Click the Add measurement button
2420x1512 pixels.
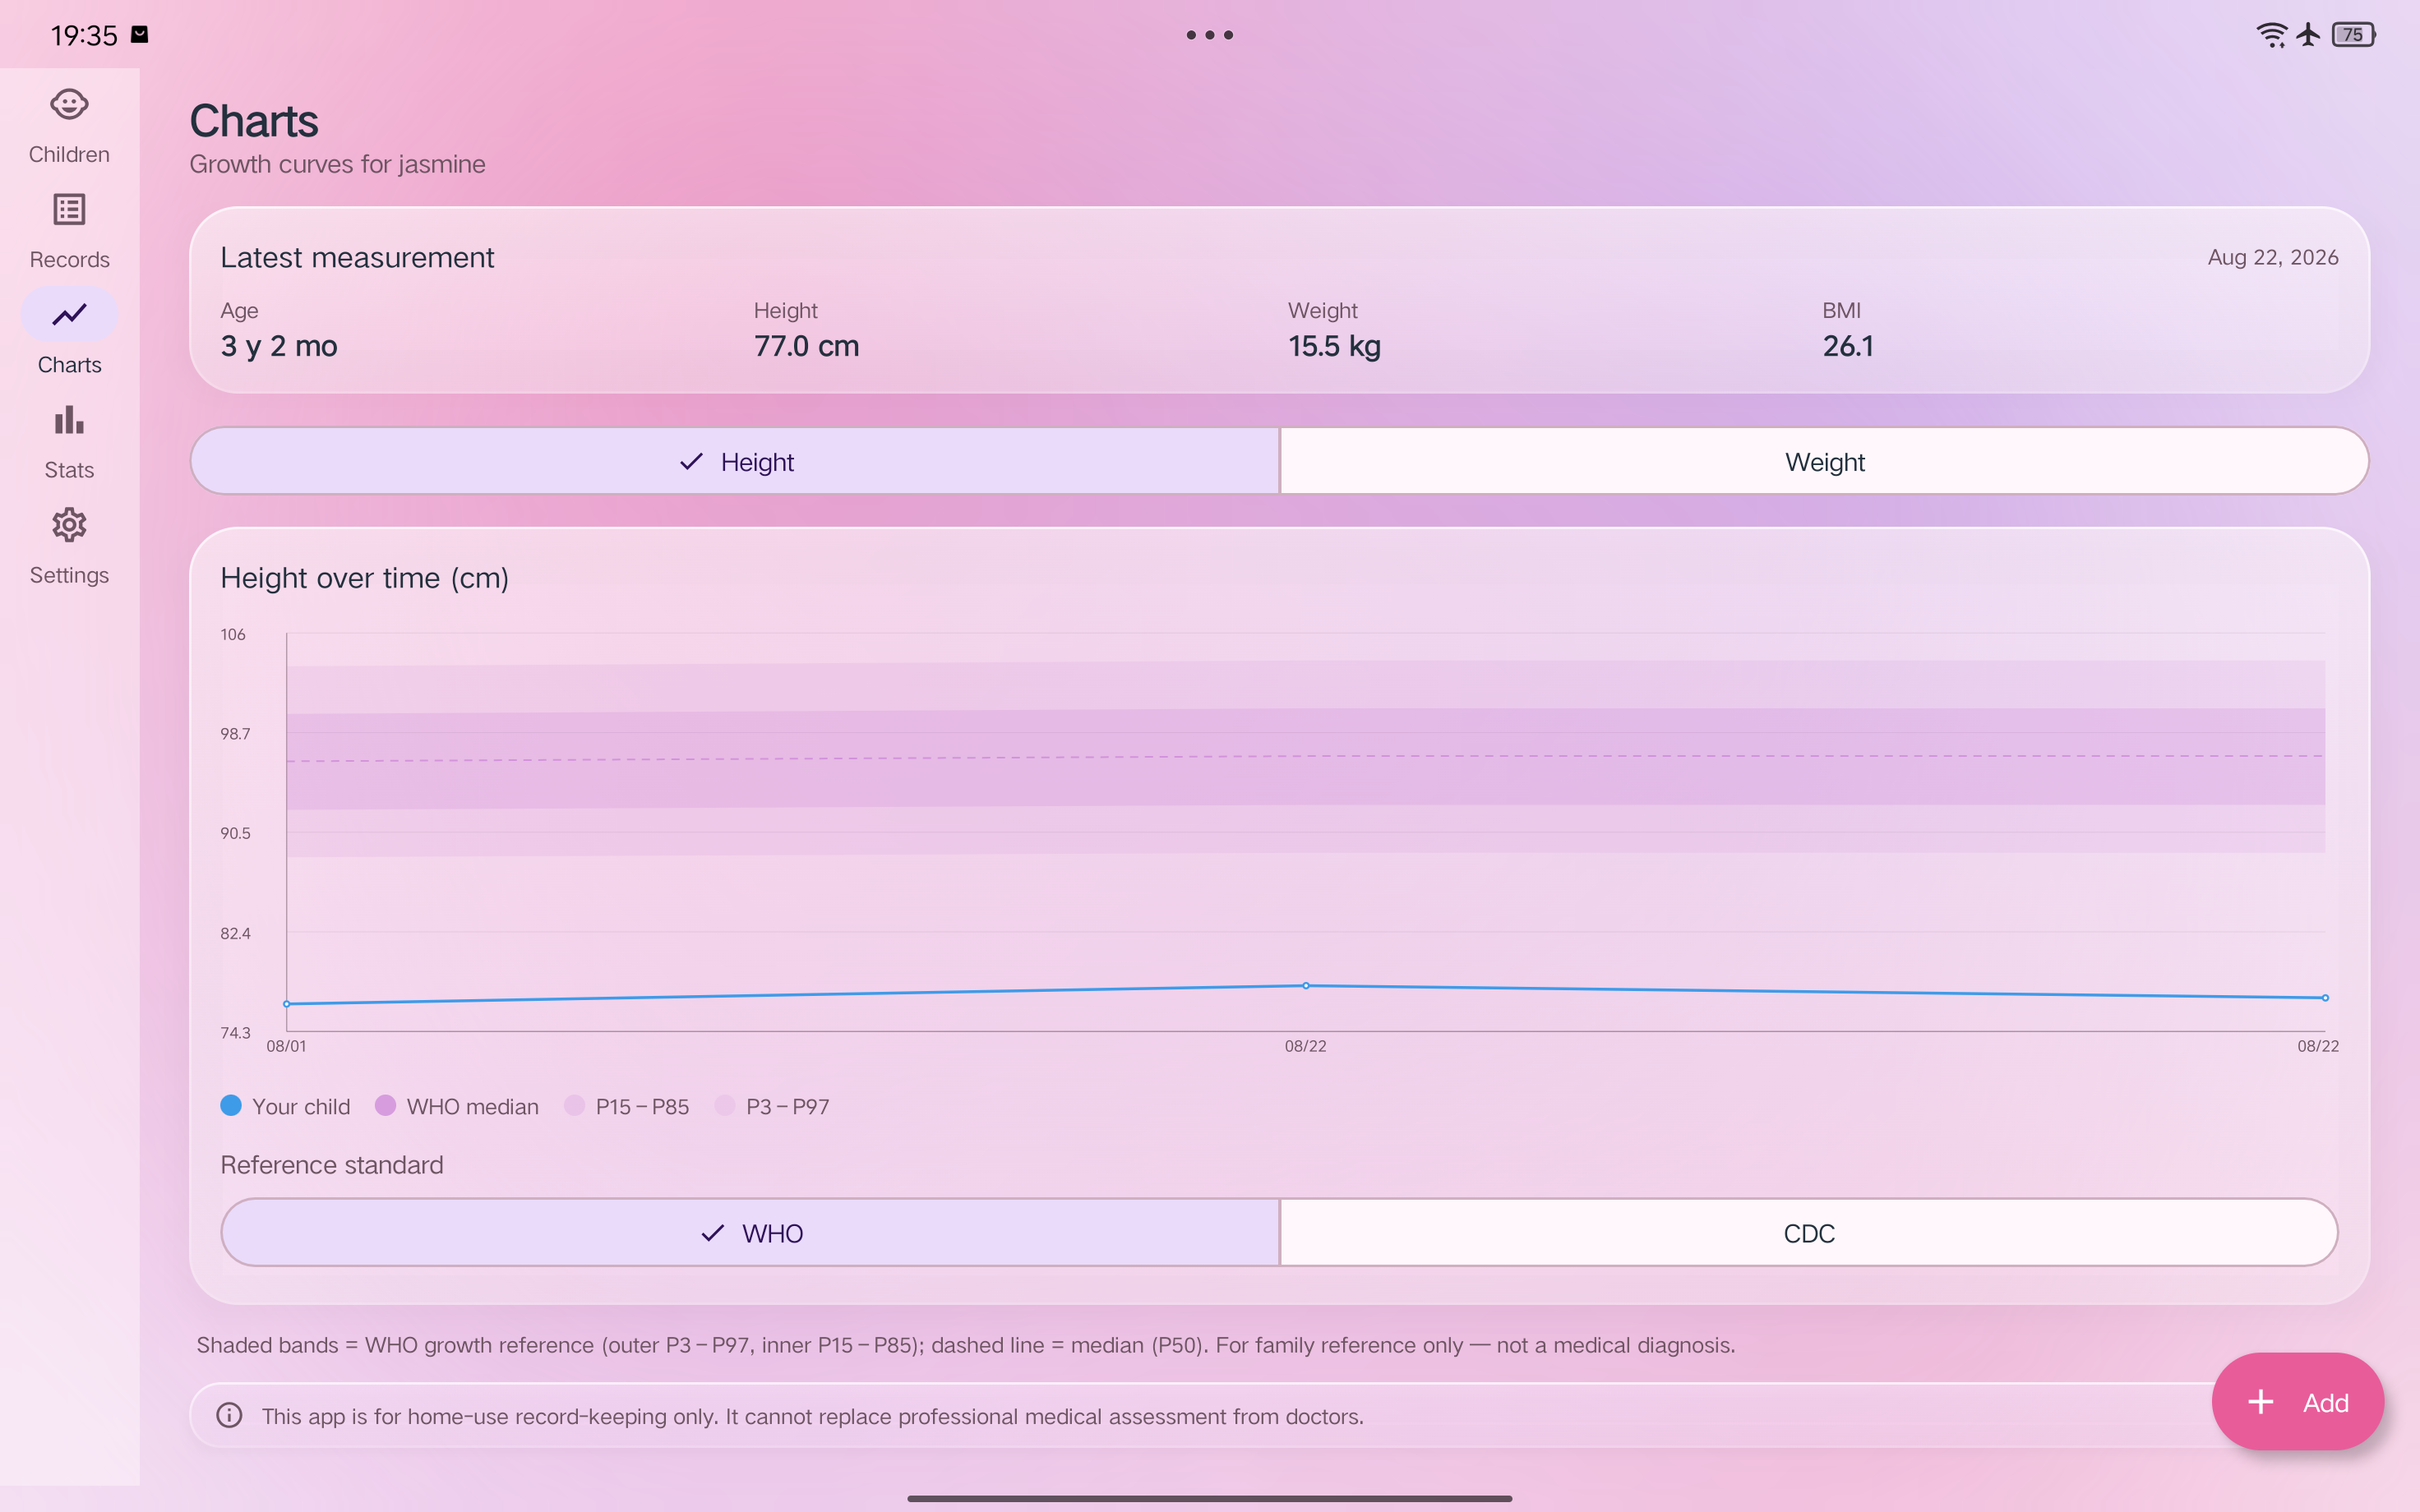coord(2297,1401)
